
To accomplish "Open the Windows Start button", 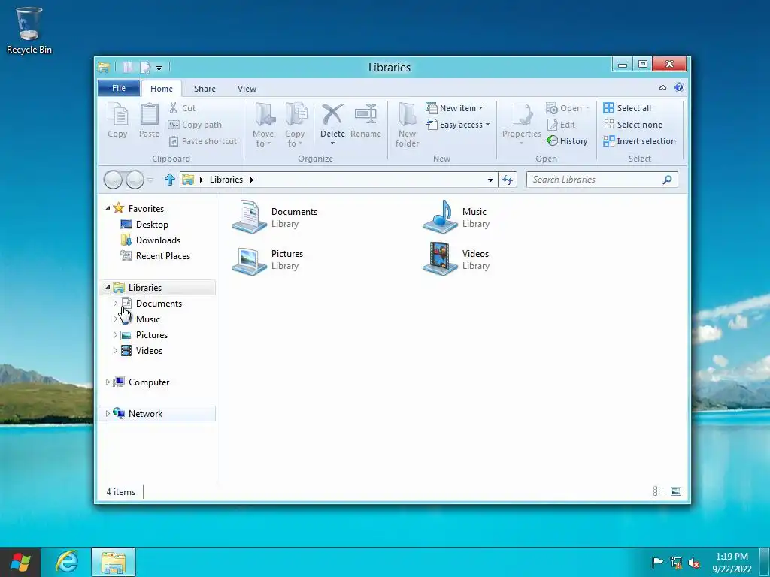I will click(20, 562).
